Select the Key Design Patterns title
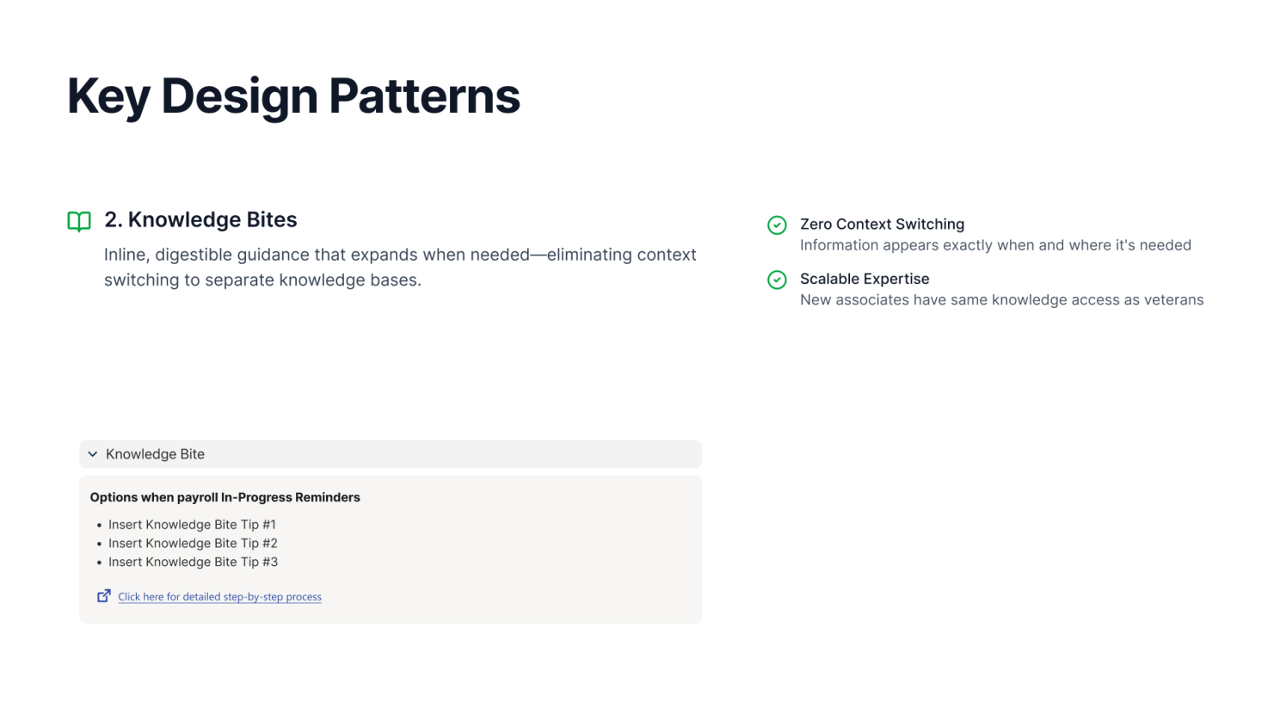The width and height of the screenshot is (1280, 720). pyautogui.click(x=293, y=95)
